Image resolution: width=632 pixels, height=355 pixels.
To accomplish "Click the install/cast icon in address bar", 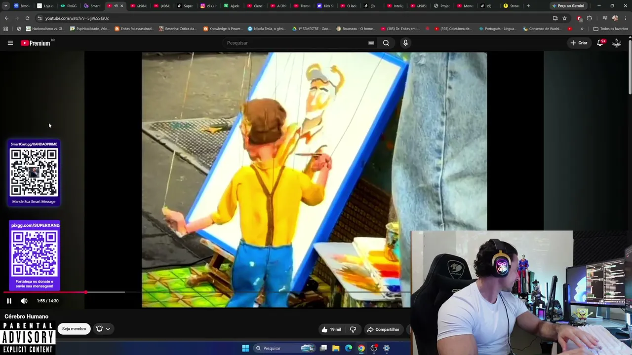I will click(x=555, y=18).
